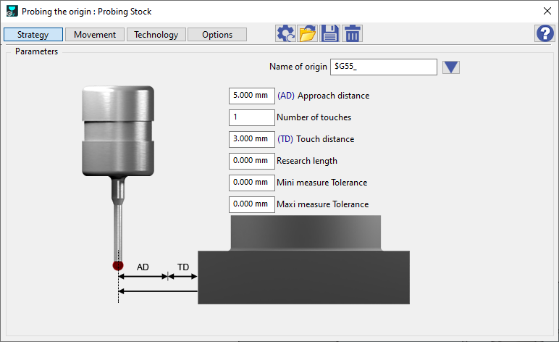
Task: Click the Number of touches field
Action: click(251, 117)
